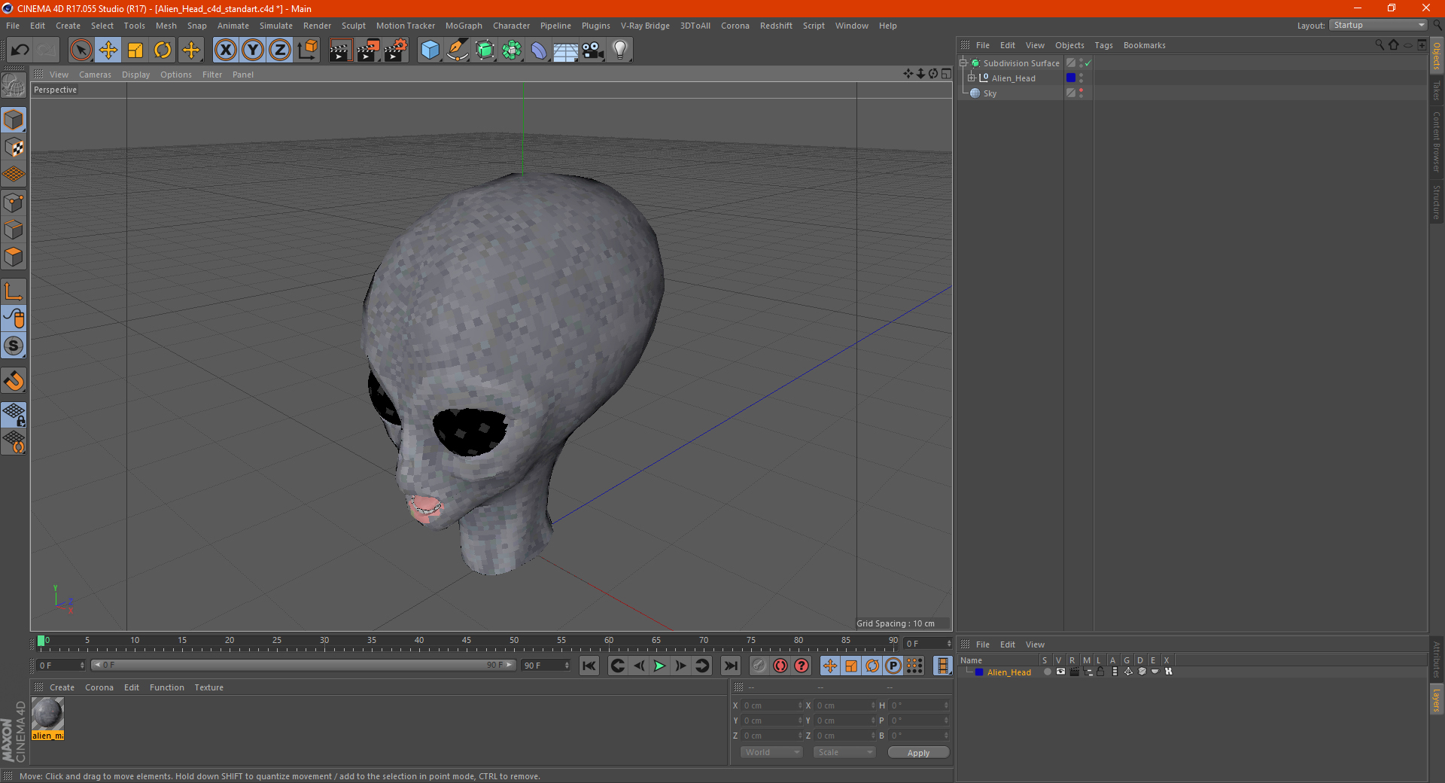The width and height of the screenshot is (1445, 783).
Task: Click the Array modeling objects icon
Action: 512,50
